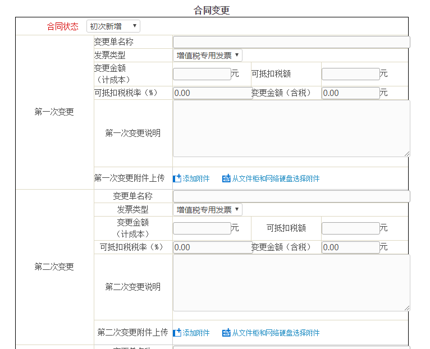Focus second change 变更单名称 text field
Screen dimensions: 430x349
291,196
